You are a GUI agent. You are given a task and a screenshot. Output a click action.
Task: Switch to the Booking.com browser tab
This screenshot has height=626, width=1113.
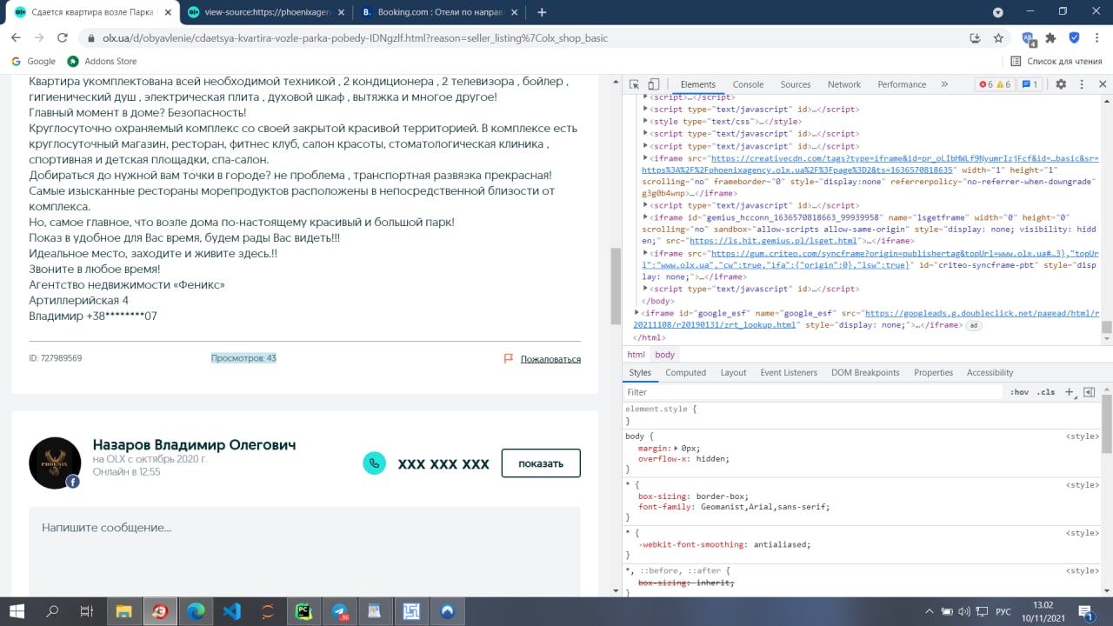point(440,12)
